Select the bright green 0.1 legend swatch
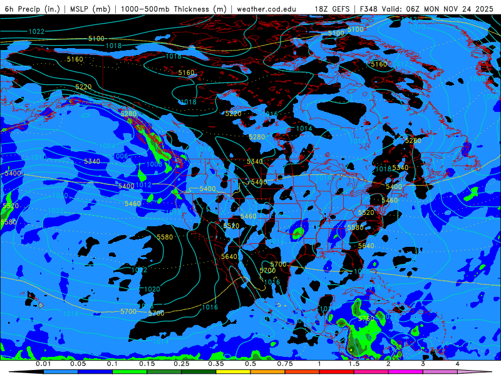The image size is (501, 375). (x=130, y=372)
